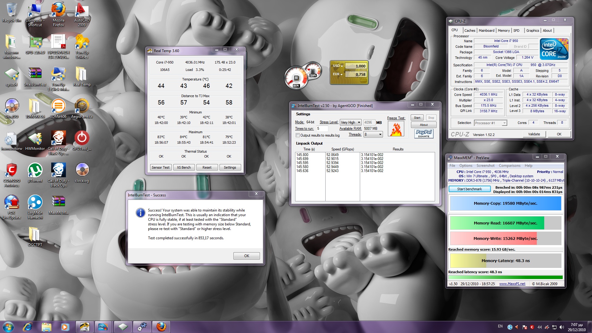Open Windows Media Player taskbar icon
This screenshot has width=592, height=333.
[65, 327]
